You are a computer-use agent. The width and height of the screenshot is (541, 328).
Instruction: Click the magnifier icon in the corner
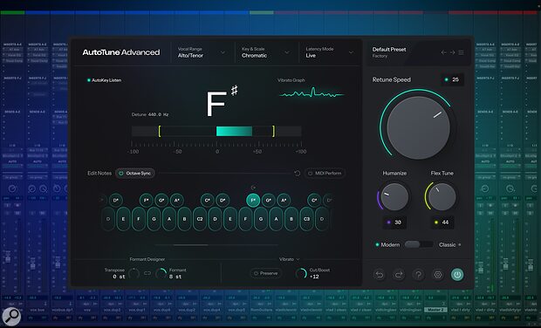click(11, 316)
